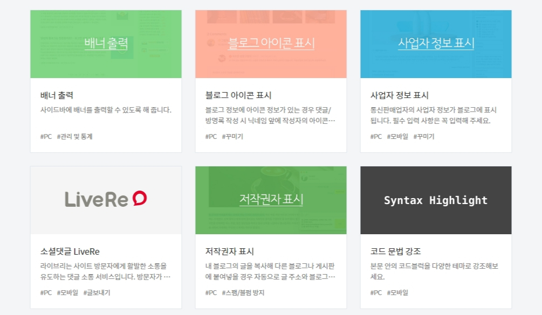
Task: Select #꾸미기 tag on 사업자 정보 표시 card
Action: point(424,137)
